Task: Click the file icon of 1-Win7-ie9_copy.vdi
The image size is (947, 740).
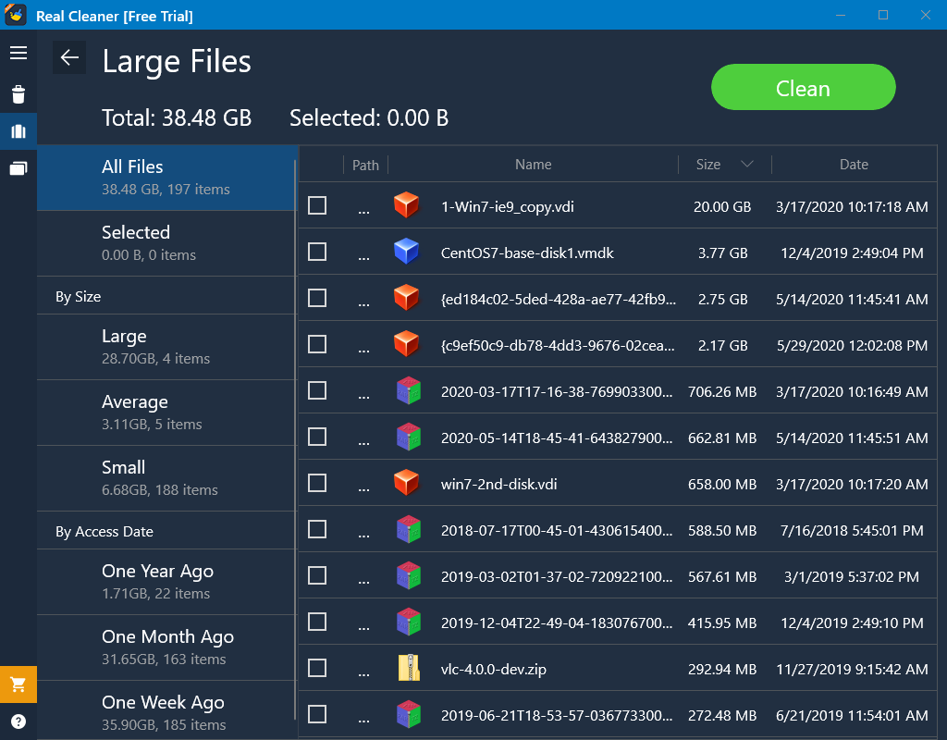Action: pos(407,204)
